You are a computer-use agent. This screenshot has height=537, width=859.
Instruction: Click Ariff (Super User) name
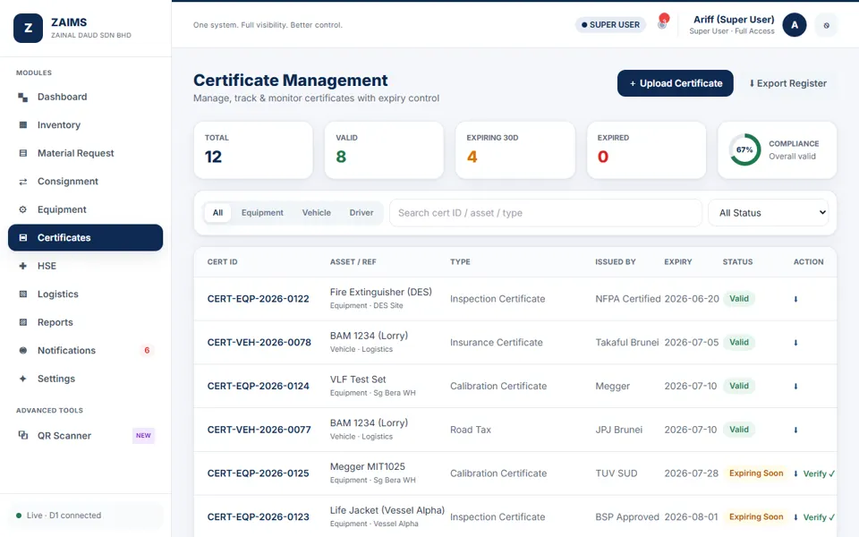[734, 19]
